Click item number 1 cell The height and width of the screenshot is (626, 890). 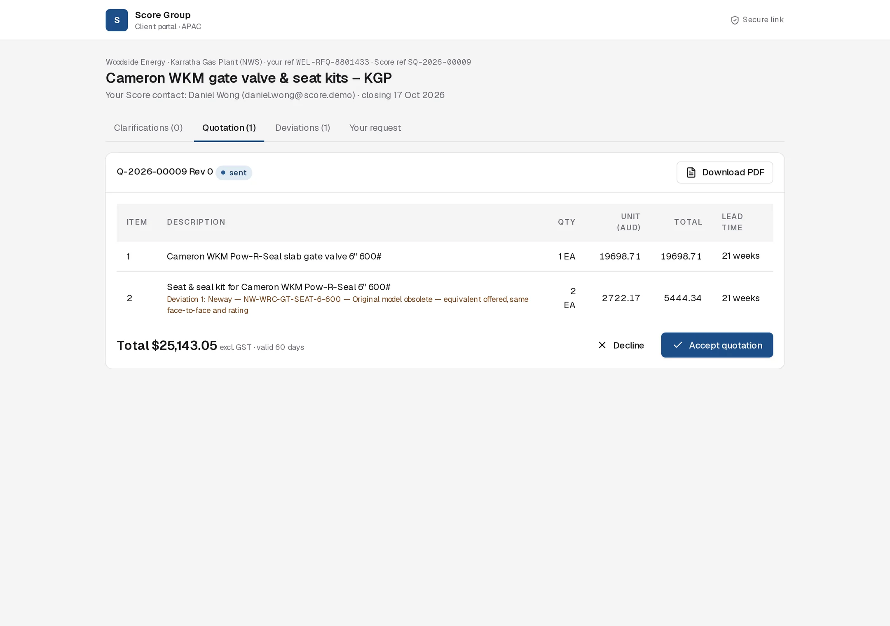[x=129, y=256]
